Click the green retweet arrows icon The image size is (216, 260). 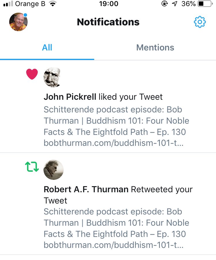(x=32, y=167)
